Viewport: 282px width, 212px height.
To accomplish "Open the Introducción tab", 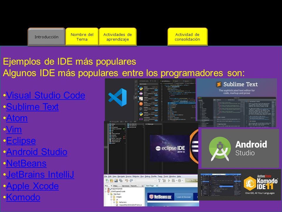I will tap(46, 37).
